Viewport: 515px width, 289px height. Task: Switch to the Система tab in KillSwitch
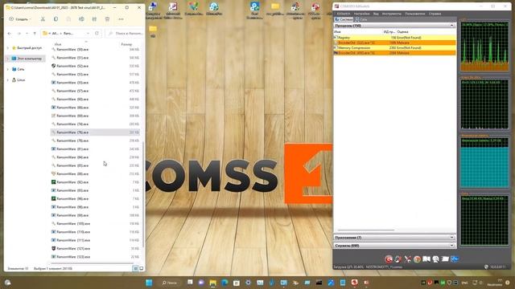pyautogui.click(x=344, y=19)
